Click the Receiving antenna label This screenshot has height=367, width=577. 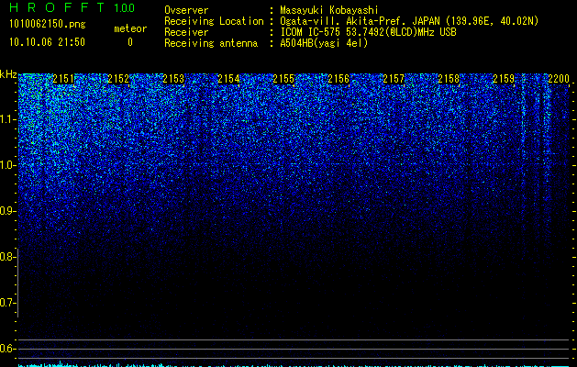pyautogui.click(x=211, y=43)
